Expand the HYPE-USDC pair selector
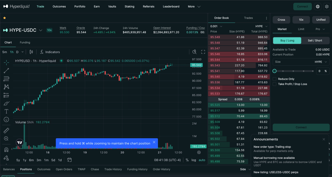Screen dimensions: 332x177 [x=41, y=30]
